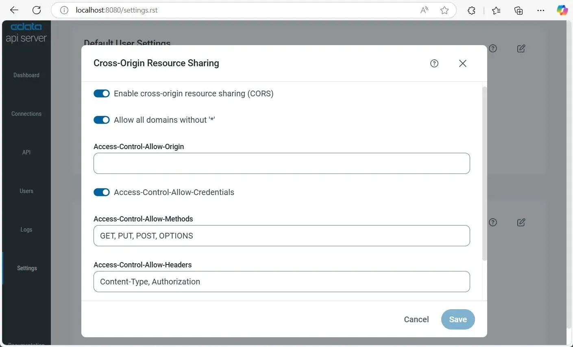Viewport: 573px width, 347px height.
Task: Toggle Allow all domains without '*' switch
Action: click(x=102, y=120)
